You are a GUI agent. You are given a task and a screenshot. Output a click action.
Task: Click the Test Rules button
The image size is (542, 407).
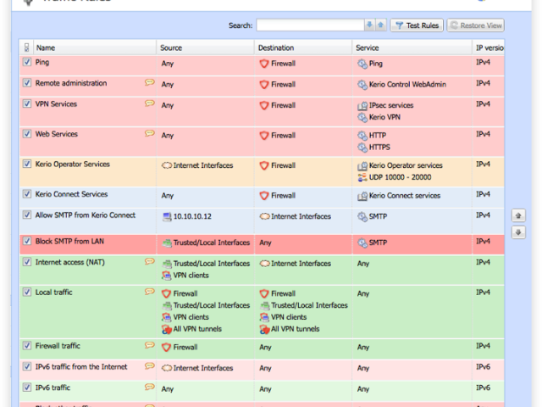[417, 25]
